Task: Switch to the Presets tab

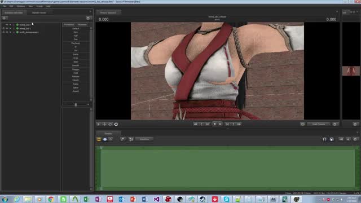Action: (x=82, y=25)
